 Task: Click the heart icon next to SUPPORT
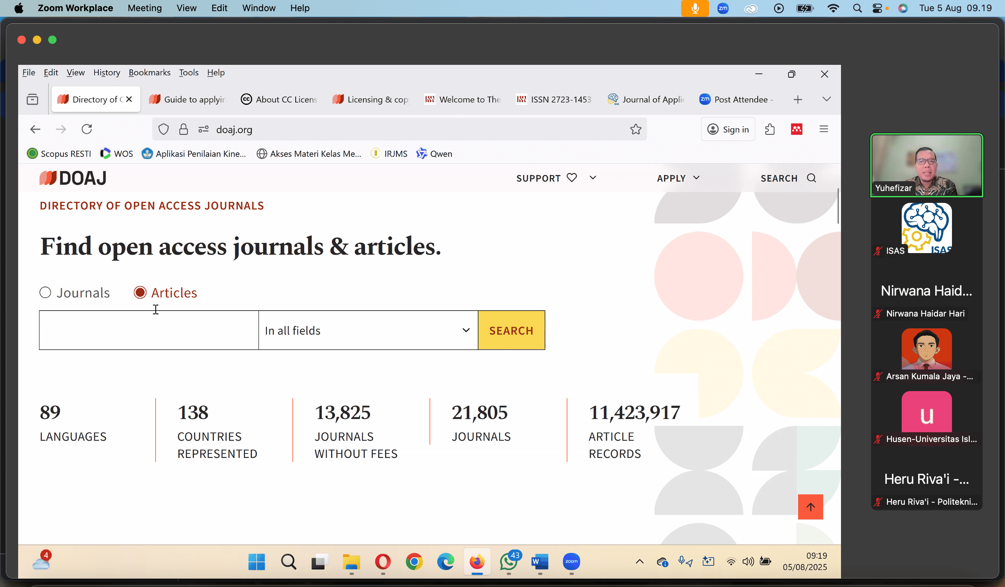(572, 178)
